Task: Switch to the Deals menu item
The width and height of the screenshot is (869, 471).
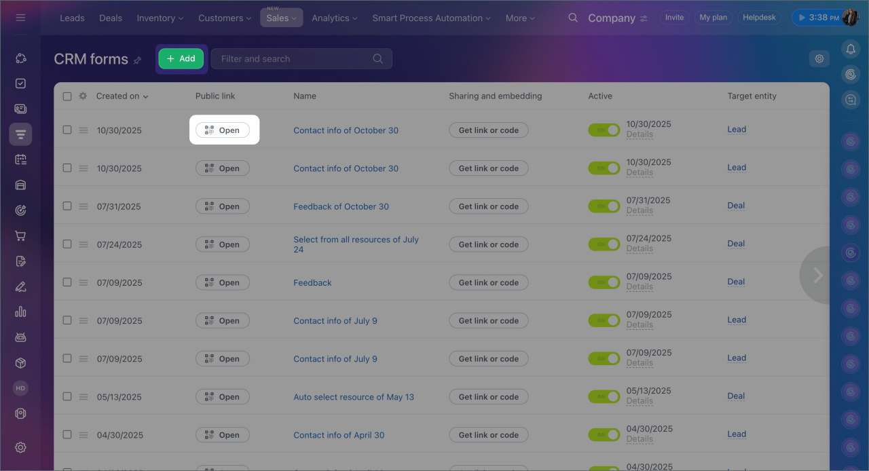Action: pyautogui.click(x=111, y=18)
